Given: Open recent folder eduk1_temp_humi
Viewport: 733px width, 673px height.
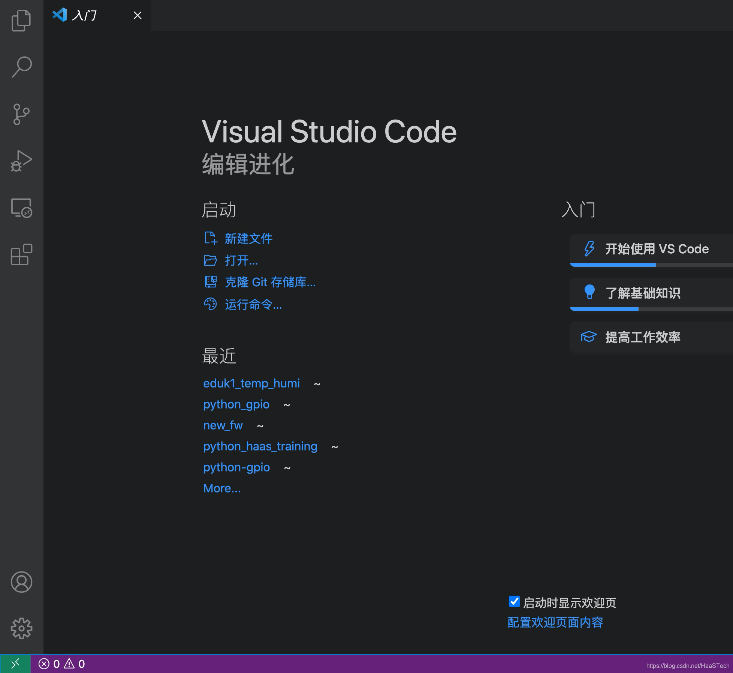Looking at the screenshot, I should click(251, 383).
